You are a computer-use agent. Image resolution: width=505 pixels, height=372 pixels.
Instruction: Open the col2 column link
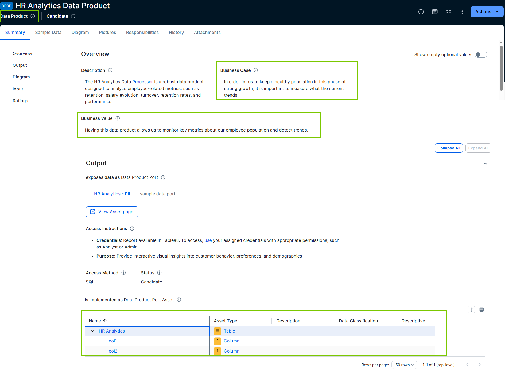113,351
